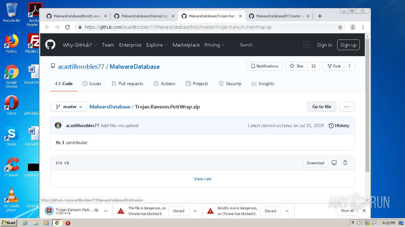Click the page vertical scrollbar
The image size is (405, 227).
367,105
